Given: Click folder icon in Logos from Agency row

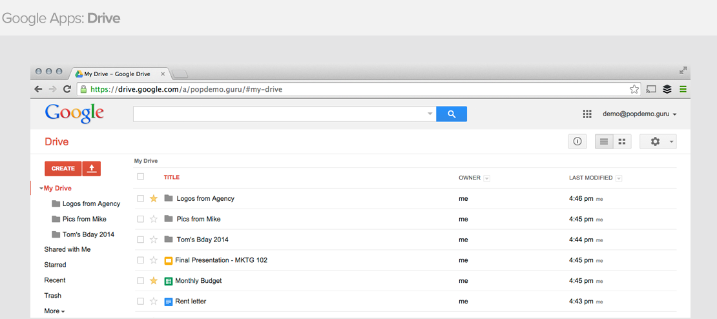Looking at the screenshot, I should click(169, 198).
